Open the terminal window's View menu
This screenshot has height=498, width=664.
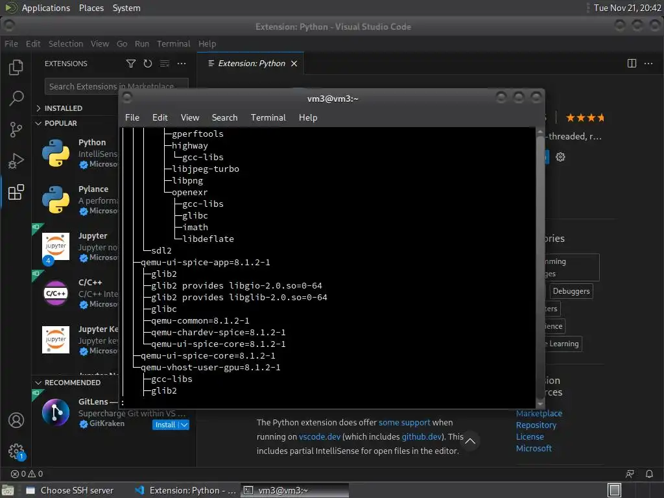tap(190, 118)
